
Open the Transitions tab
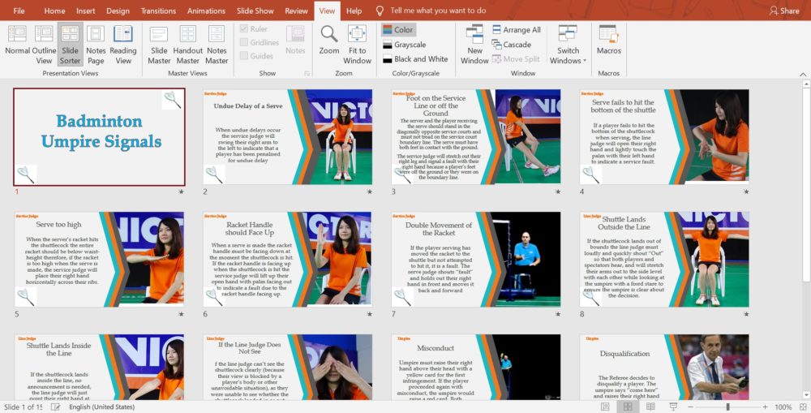pyautogui.click(x=158, y=11)
